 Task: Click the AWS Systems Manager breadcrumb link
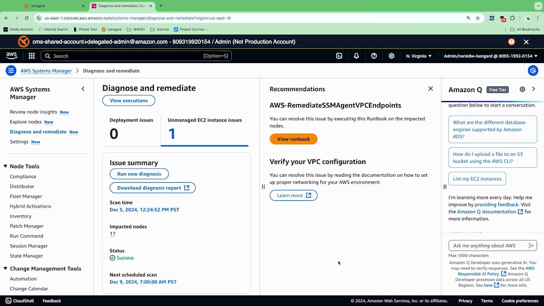point(46,71)
